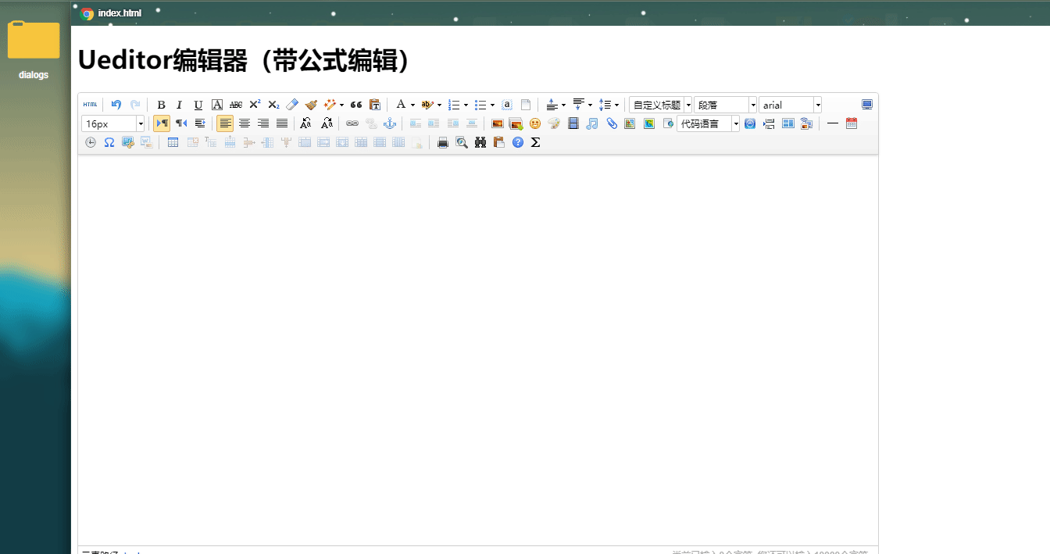The width and height of the screenshot is (1050, 554).
Task: Open the unordered list dropdown arrow
Action: click(492, 105)
